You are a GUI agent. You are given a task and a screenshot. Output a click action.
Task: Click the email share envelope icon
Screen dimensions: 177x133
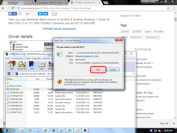click(54, 14)
